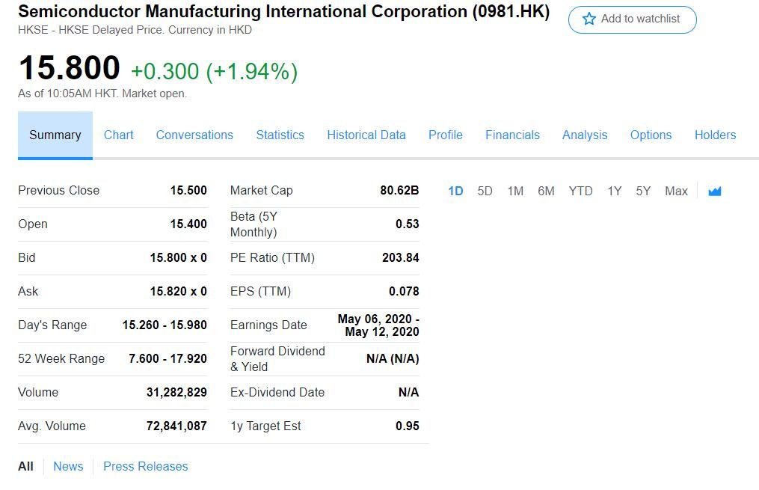Show the Holders tab

pos(715,135)
